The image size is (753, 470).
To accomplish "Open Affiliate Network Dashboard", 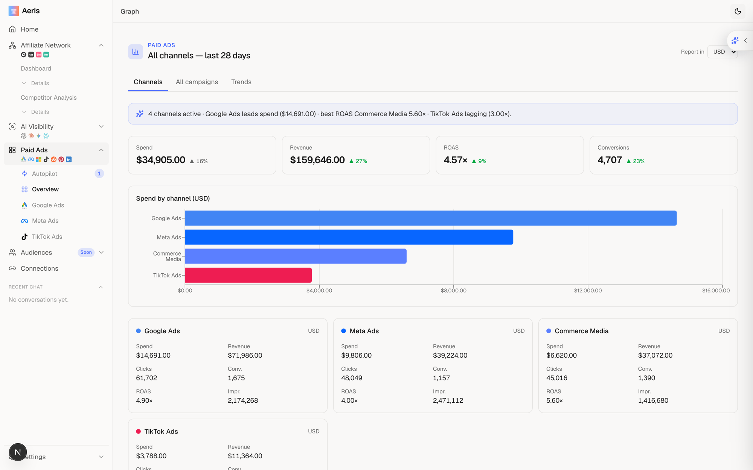I will coord(36,68).
